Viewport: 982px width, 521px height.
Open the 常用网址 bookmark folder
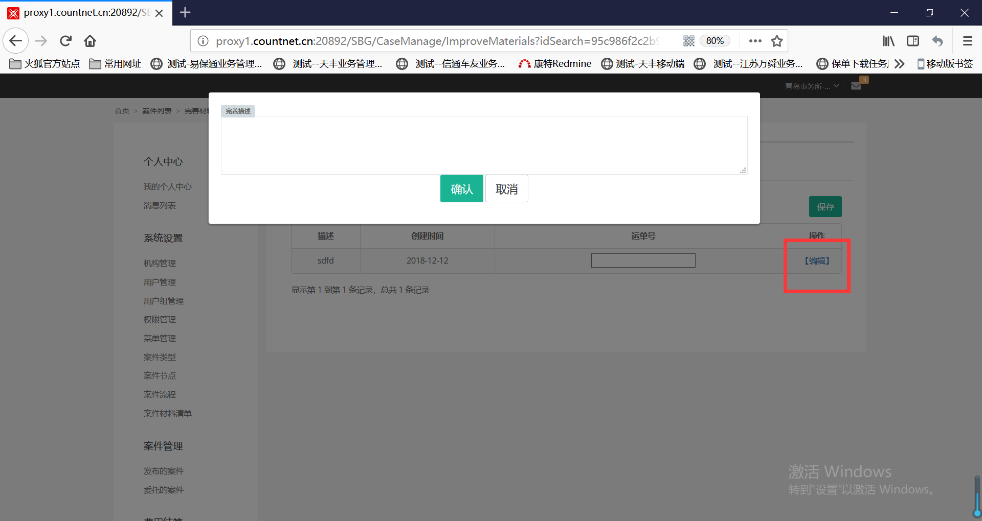[115, 64]
